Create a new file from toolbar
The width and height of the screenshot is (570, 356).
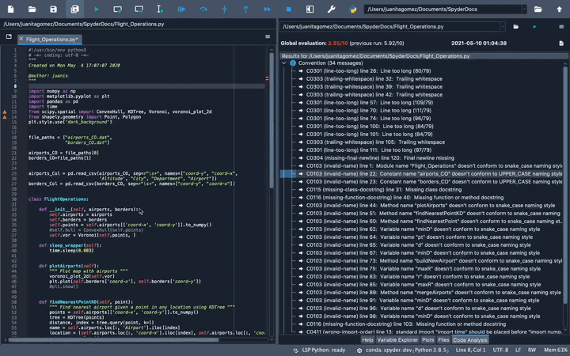coord(10,9)
